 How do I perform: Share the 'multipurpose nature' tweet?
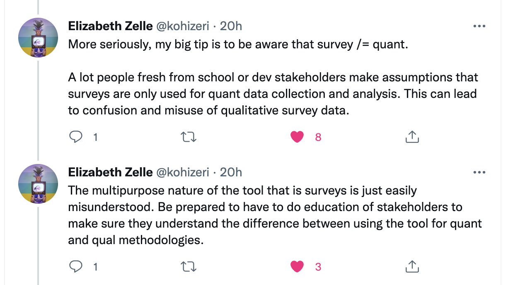(411, 267)
